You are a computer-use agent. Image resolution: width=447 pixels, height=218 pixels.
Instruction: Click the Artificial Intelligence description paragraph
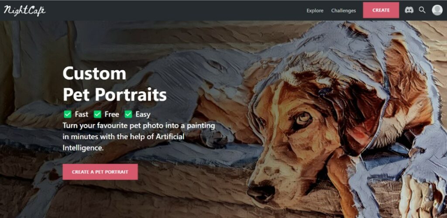click(139, 136)
